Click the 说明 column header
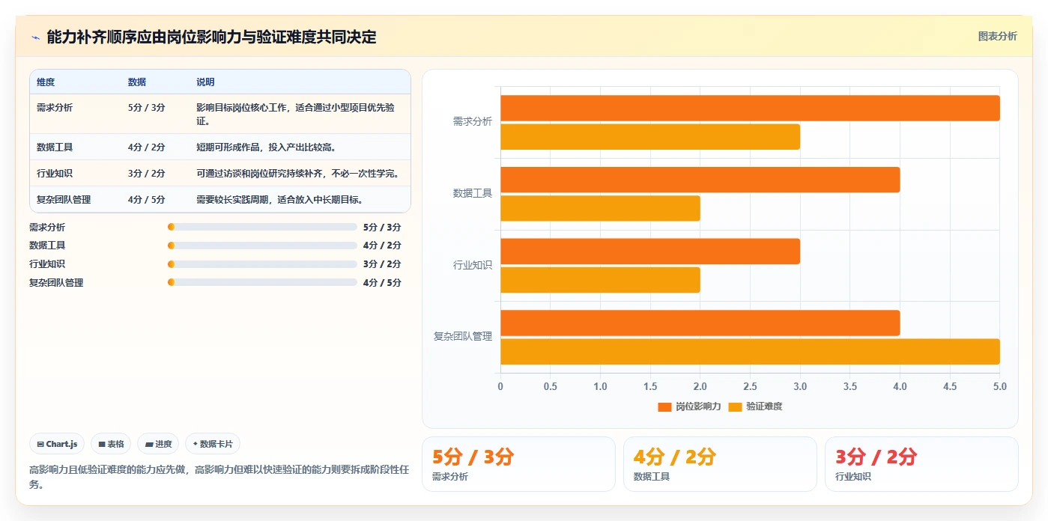 pos(205,82)
